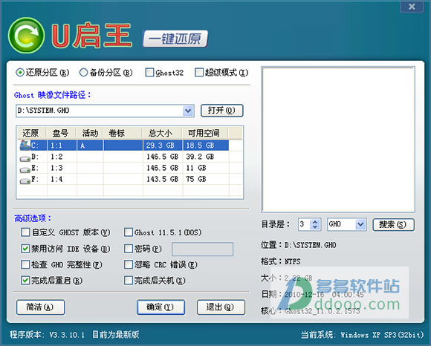Click the 当前系统 Windows XP SP3 status text
431x346 pixels.
363,335
